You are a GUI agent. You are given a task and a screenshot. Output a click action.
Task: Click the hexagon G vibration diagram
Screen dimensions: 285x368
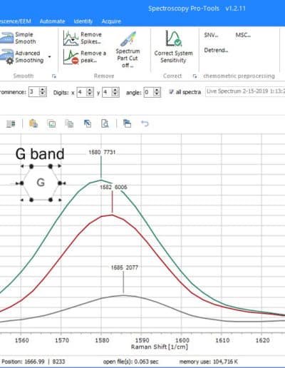click(41, 183)
